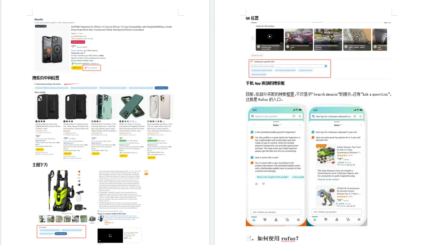Click magnifier icon in left phone search bar

coord(253,116)
